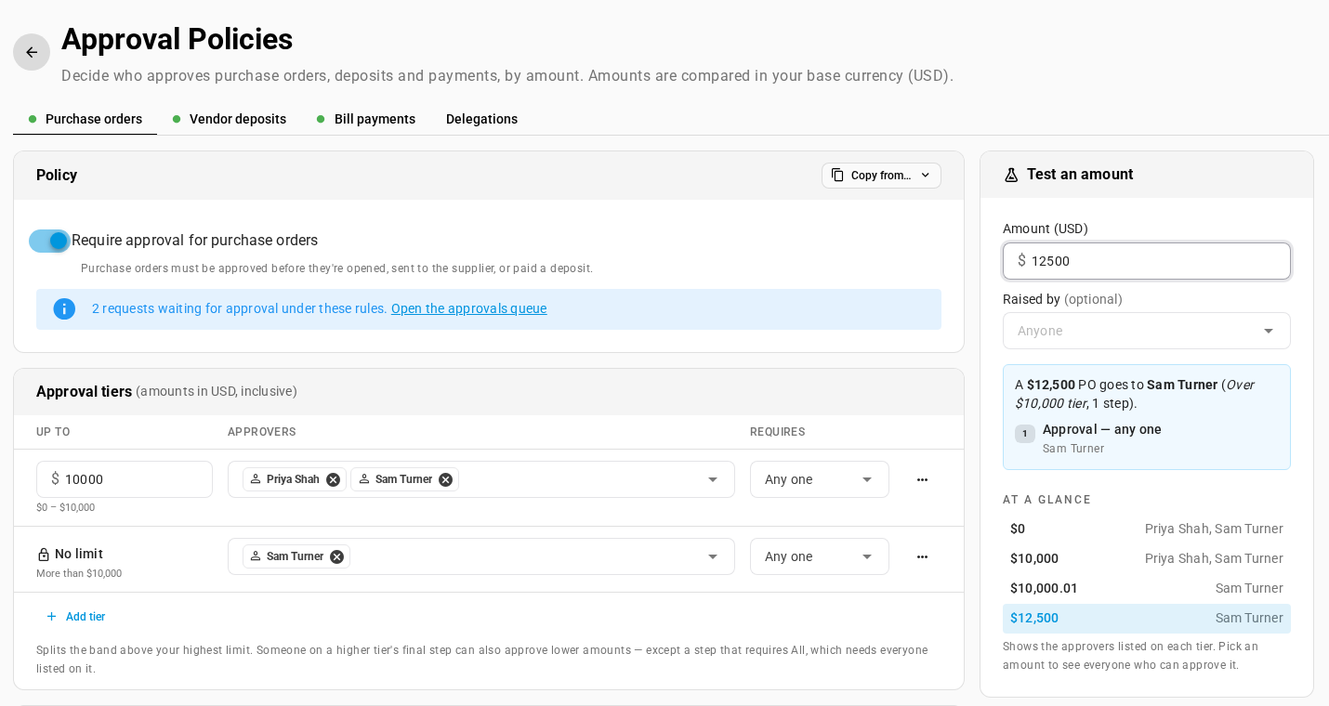The image size is (1329, 706).
Task: Click the '$0 – $10,000' range label
Action: (x=66, y=507)
